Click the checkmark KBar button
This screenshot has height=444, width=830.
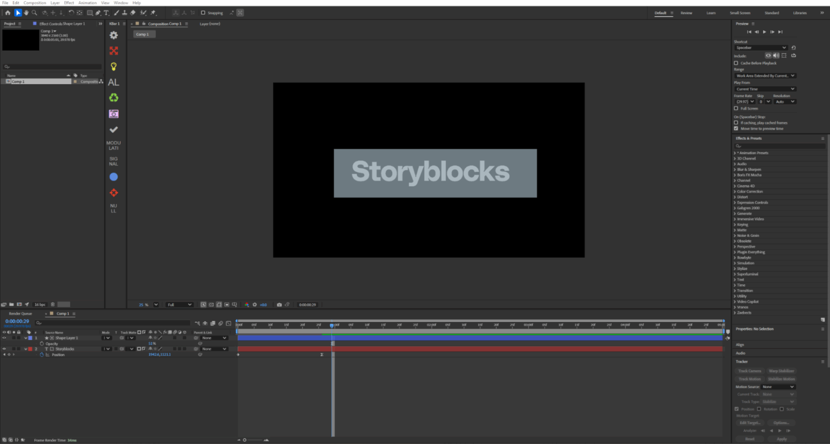113,129
